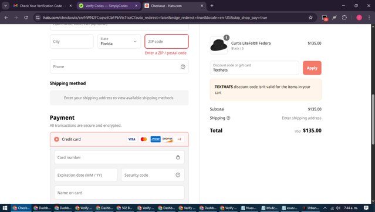Click the lock icon in Card number
Viewport: 375px width, 212px height.
click(x=178, y=157)
